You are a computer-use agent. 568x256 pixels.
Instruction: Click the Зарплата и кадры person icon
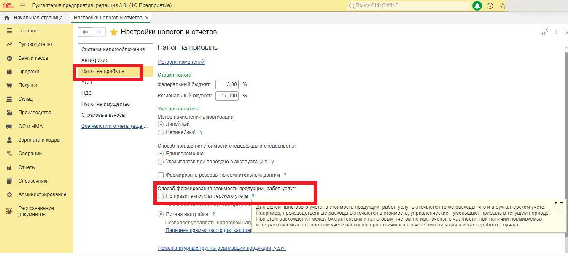click(x=9, y=140)
